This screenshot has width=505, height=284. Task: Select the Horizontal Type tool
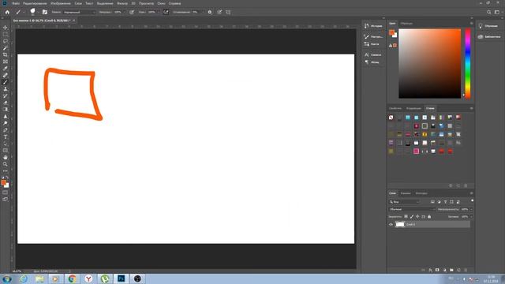point(6,136)
